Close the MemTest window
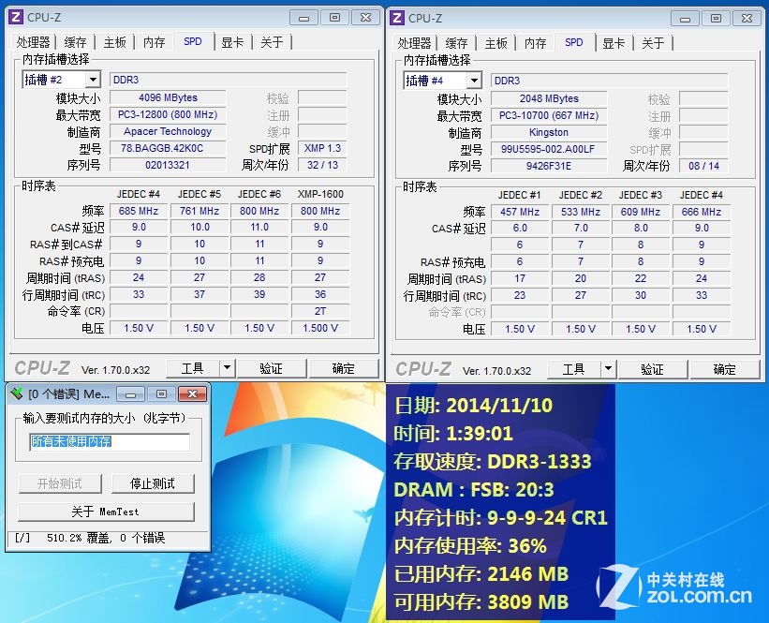The image size is (769, 623). [193, 393]
